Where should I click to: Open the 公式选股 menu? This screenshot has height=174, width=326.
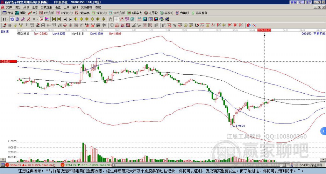click(x=46, y=7)
